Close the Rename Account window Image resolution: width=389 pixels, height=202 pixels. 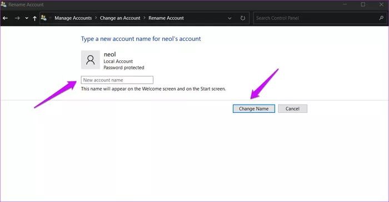[381, 4]
